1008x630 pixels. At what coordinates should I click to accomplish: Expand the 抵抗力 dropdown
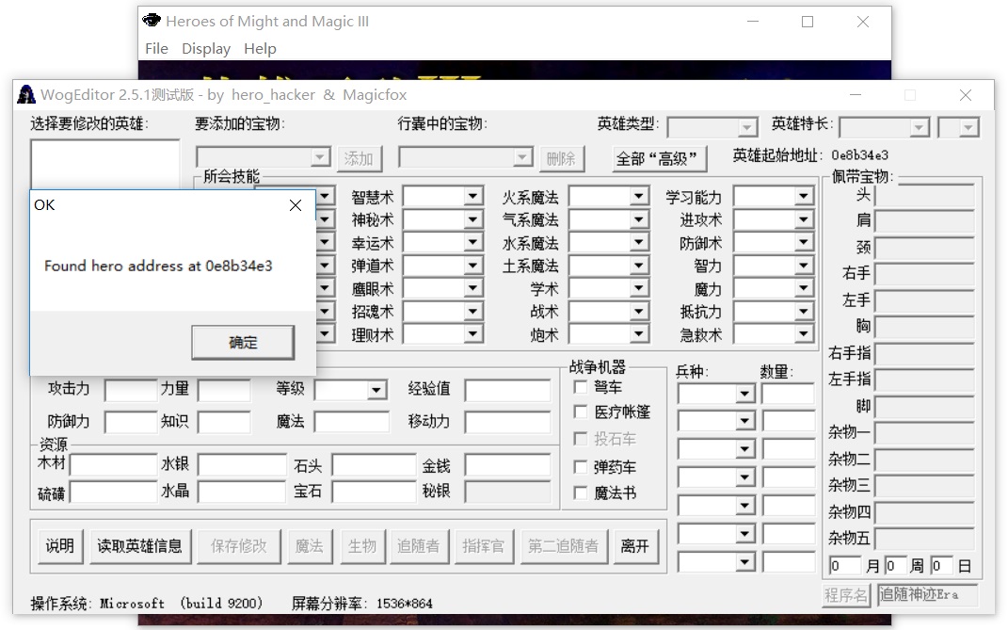pos(804,312)
